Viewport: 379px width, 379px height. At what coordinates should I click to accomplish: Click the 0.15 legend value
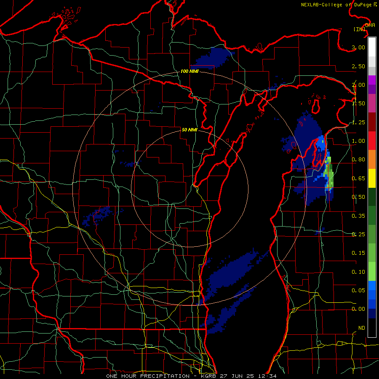pos(358,253)
